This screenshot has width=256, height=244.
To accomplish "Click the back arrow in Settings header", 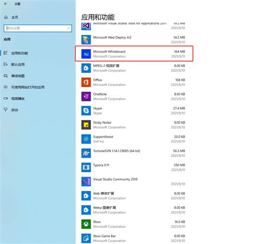I will 6,4.
